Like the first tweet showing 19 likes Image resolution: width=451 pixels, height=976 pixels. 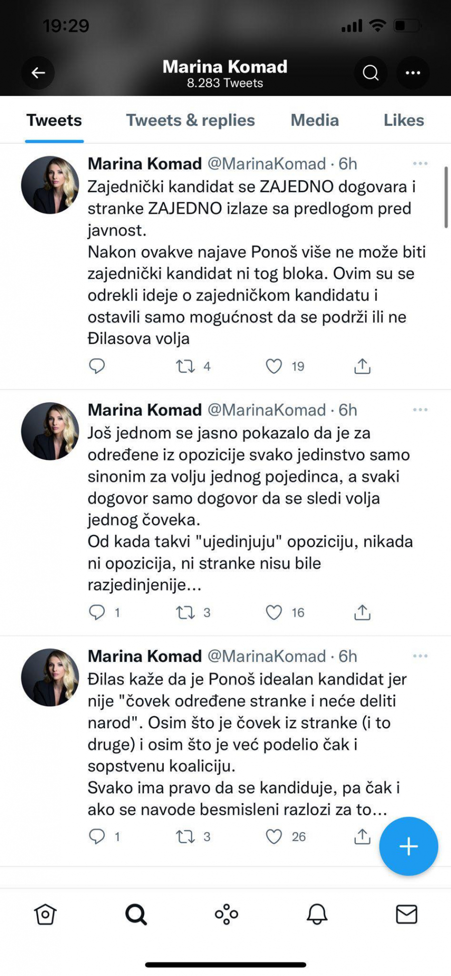274,366
